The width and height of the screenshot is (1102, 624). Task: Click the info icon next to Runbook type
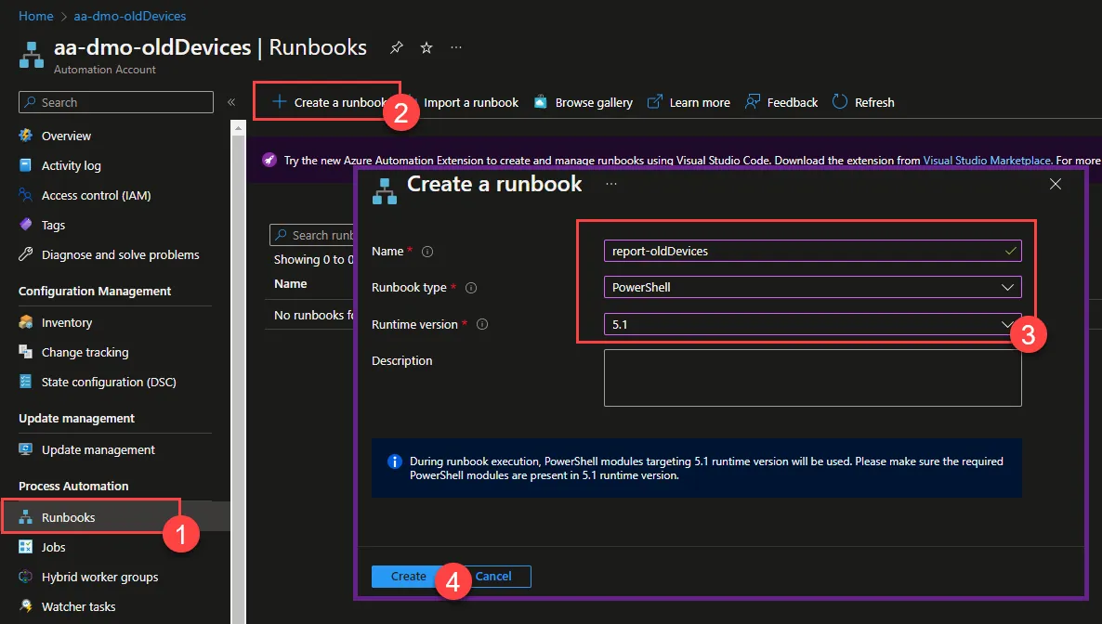coord(472,288)
